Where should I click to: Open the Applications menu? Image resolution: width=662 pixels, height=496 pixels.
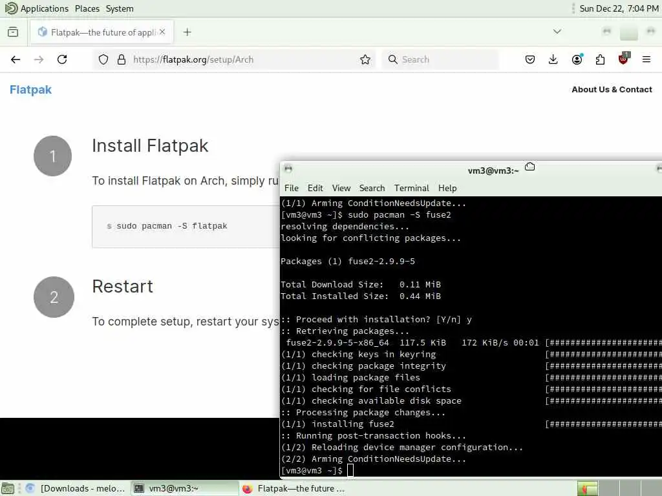coord(45,8)
